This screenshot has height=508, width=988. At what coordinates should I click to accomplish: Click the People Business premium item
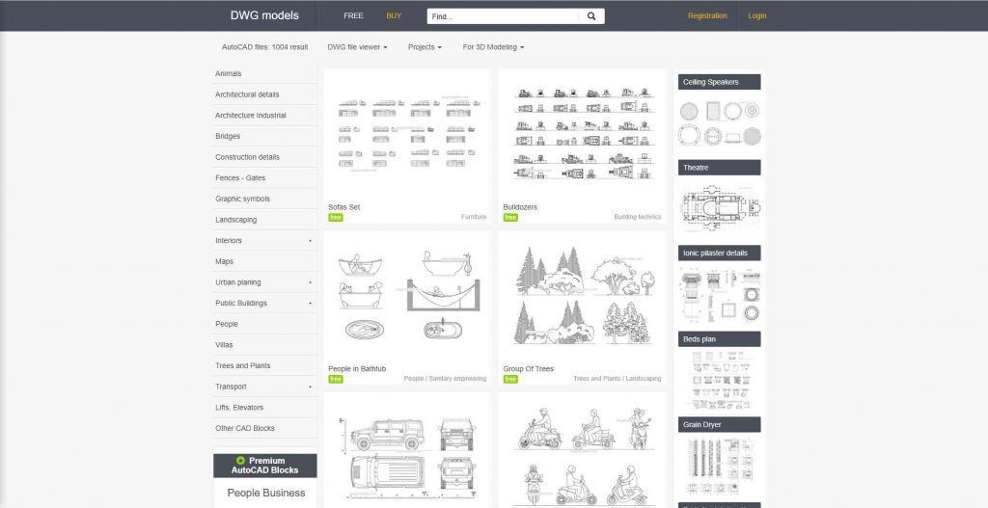point(266,493)
